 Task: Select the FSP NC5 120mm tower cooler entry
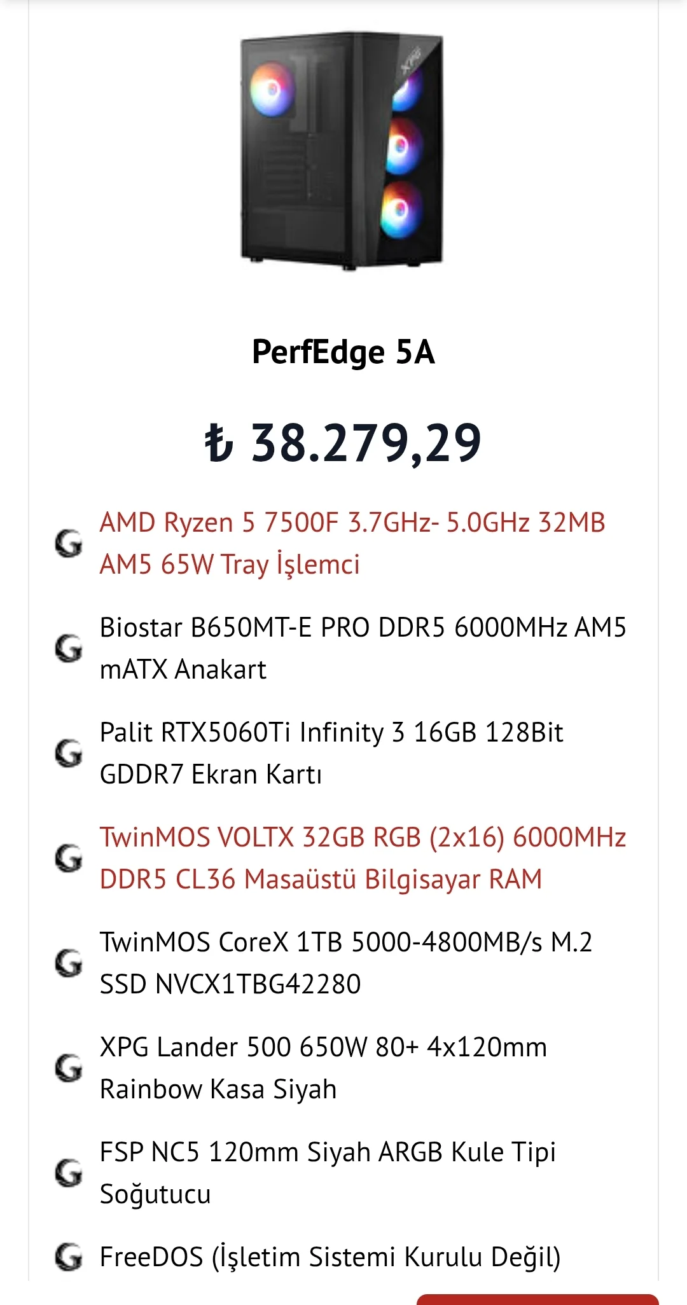tap(328, 1173)
